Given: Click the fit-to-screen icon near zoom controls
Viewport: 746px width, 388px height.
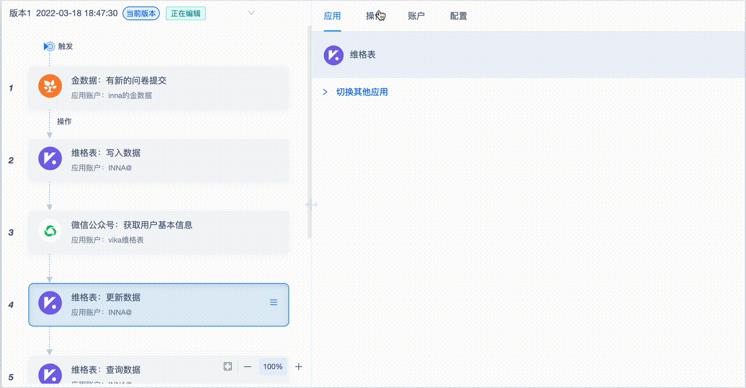Looking at the screenshot, I should click(227, 366).
